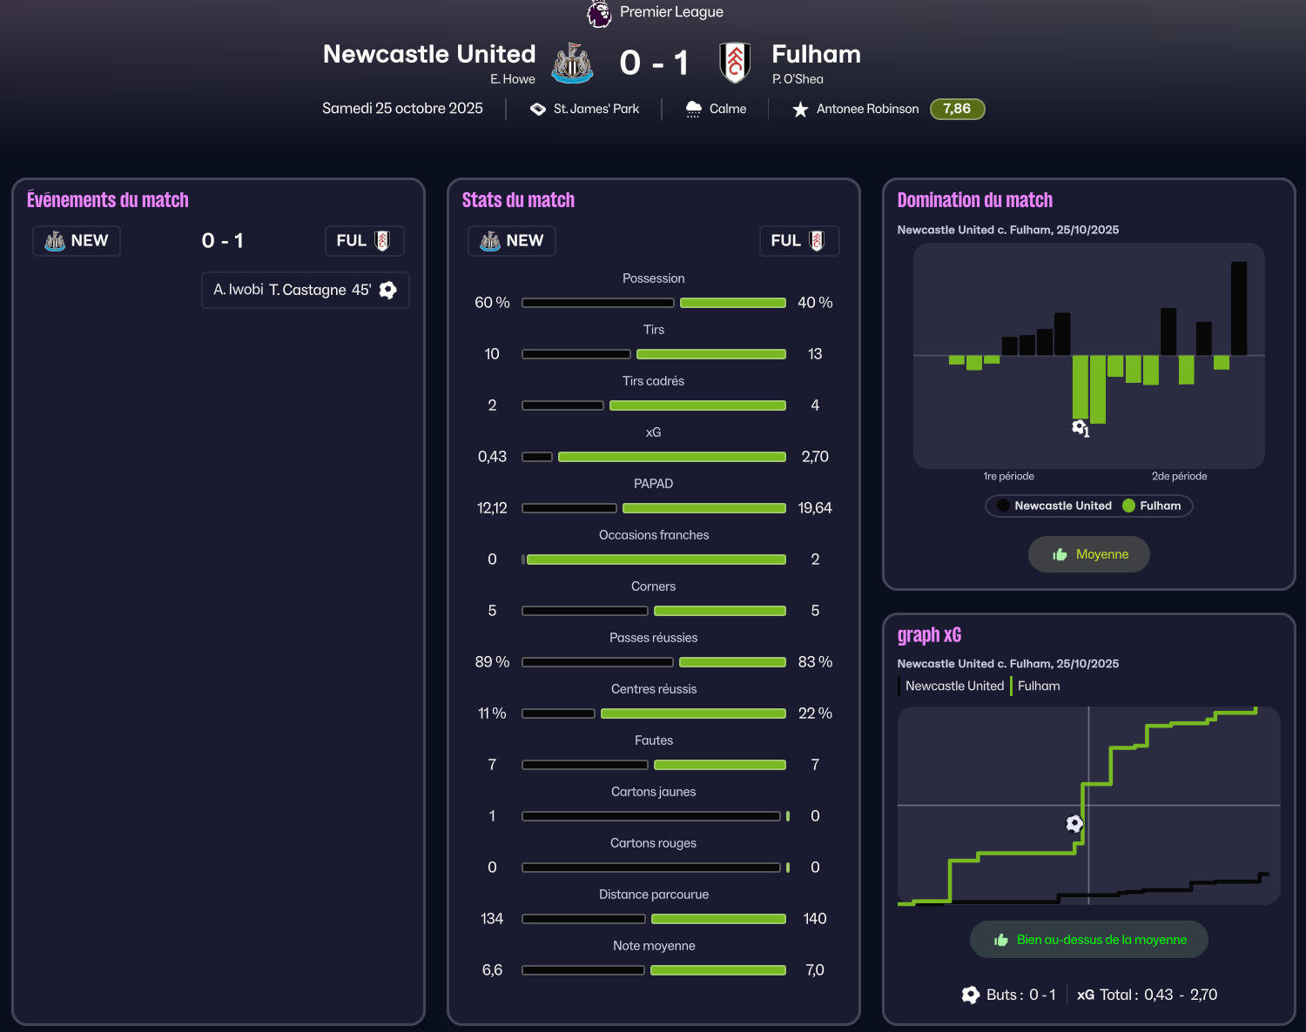Image resolution: width=1306 pixels, height=1032 pixels.
Task: Click the football icon on xG graph
Action: click(1074, 823)
